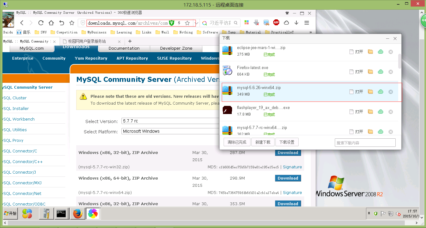Image resolution: width=426 pixels, height=228 pixels.
Task: Click cloud icon for flashplayer_19_ax_deb exe
Action: coord(380,112)
